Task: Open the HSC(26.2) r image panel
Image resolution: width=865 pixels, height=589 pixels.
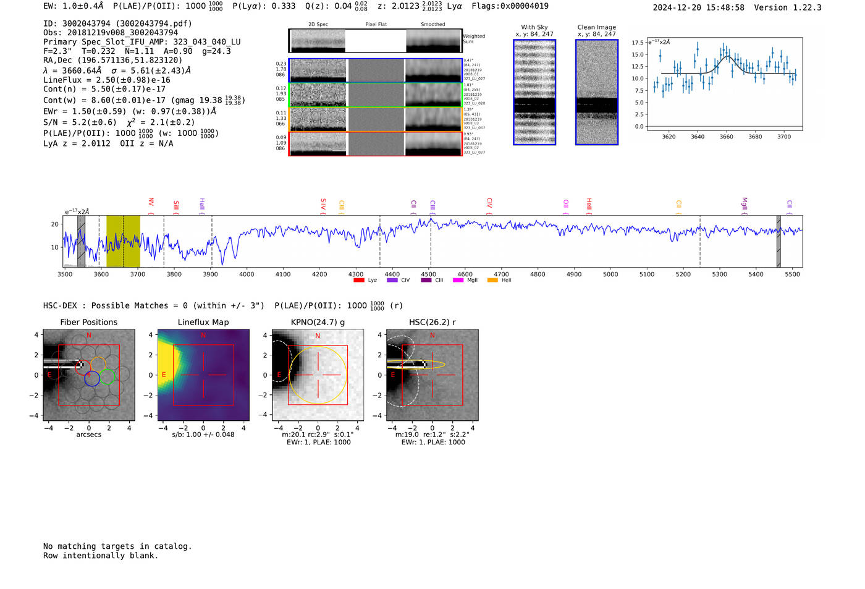Action: 432,375
